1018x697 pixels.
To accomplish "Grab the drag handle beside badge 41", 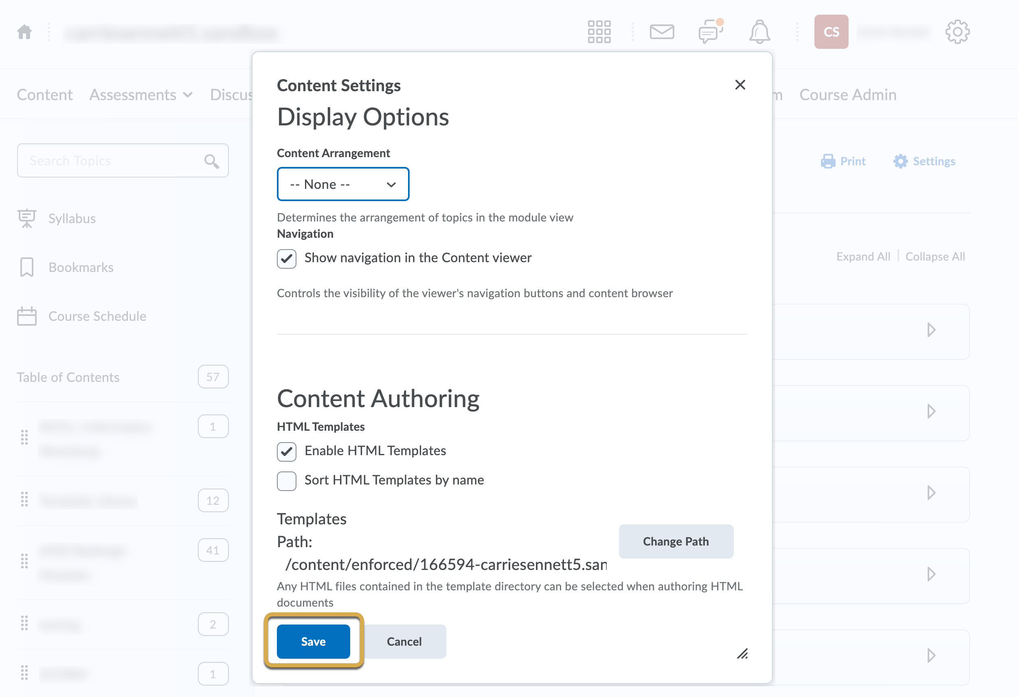I will click(x=24, y=561).
